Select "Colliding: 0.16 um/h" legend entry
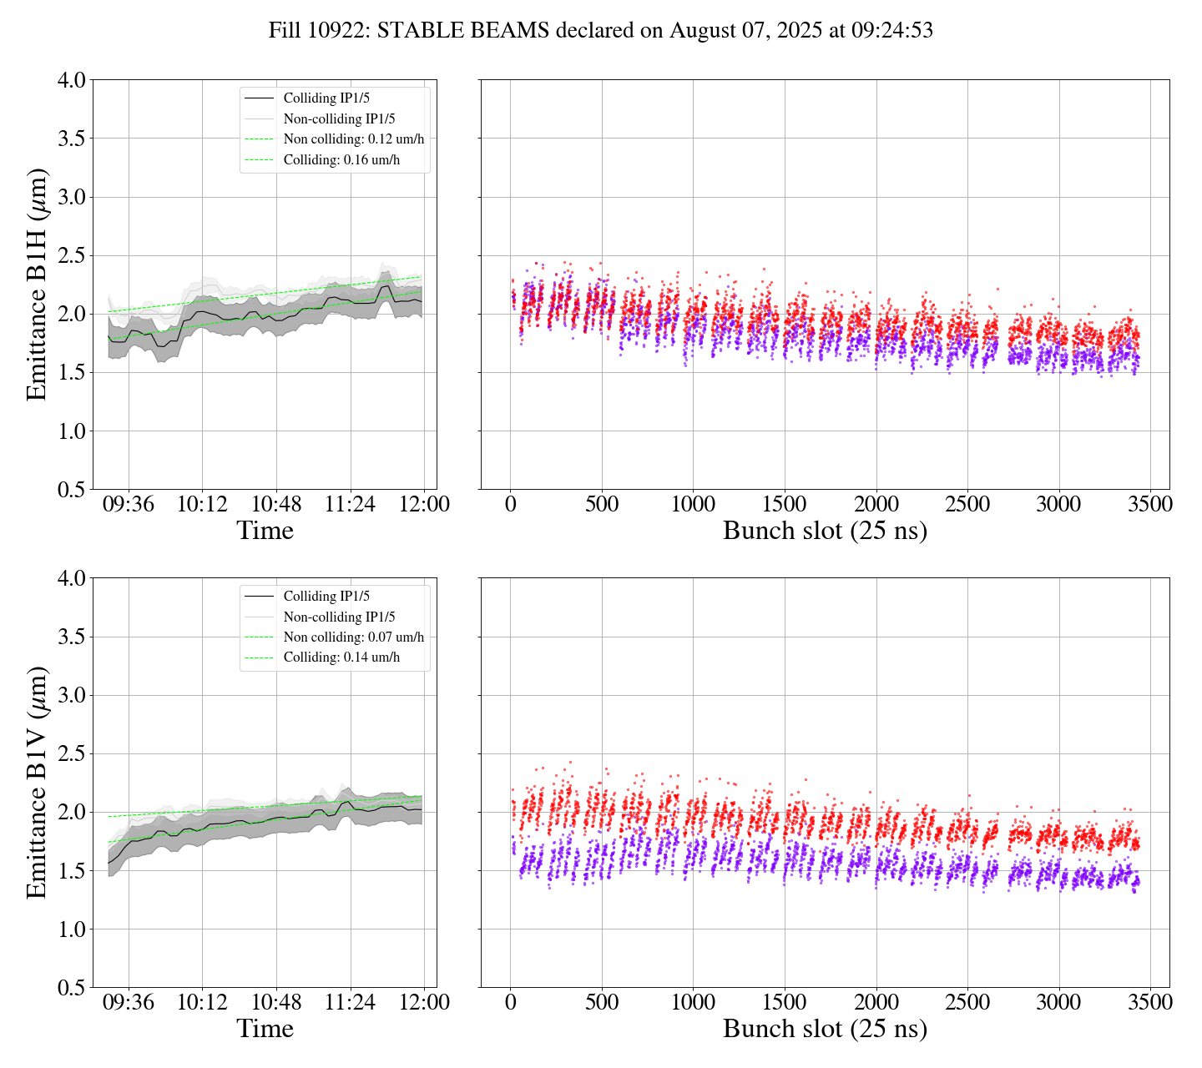The height and width of the screenshot is (1068, 1202). (341, 160)
